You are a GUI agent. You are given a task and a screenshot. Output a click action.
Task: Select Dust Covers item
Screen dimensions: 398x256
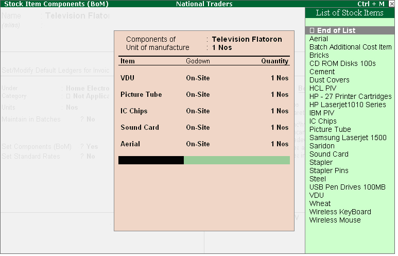[329, 80]
